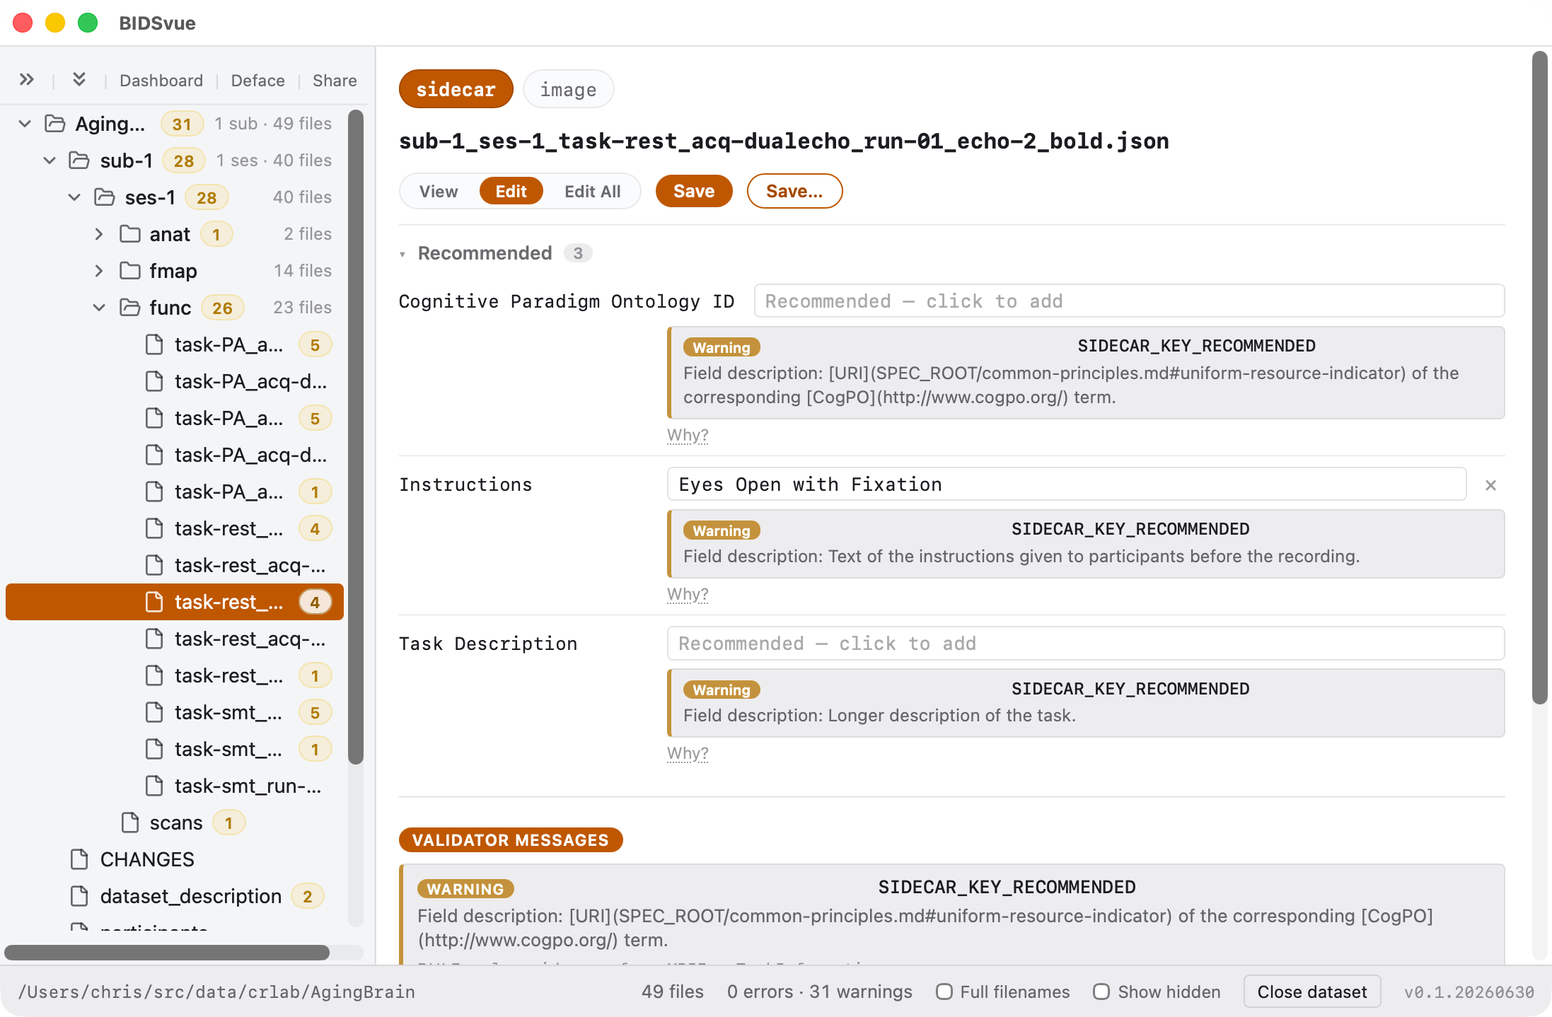Collapse the Aging... root folder chevron
The width and height of the screenshot is (1552, 1017).
25,124
